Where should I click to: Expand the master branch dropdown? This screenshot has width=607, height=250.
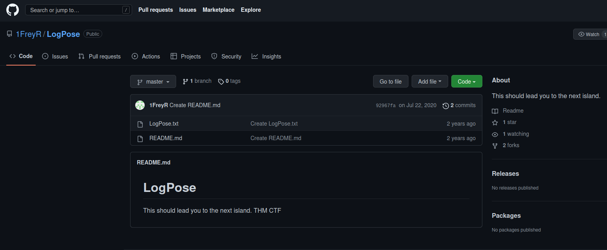click(x=153, y=82)
